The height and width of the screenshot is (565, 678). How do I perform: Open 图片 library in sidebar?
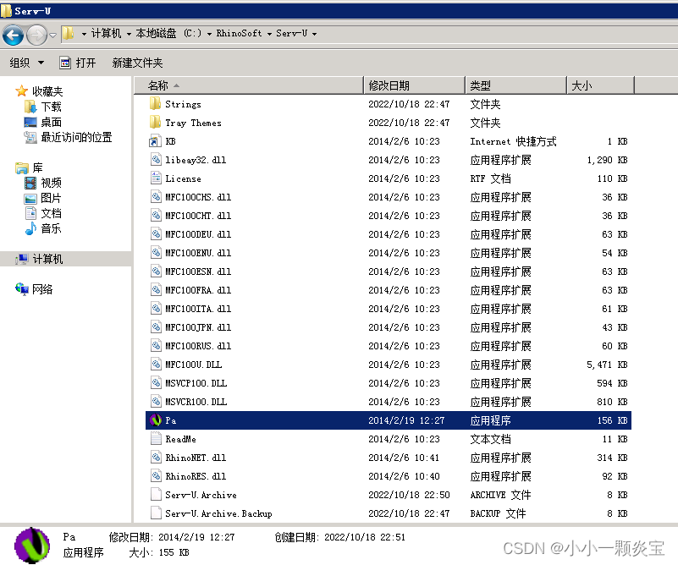[43, 198]
